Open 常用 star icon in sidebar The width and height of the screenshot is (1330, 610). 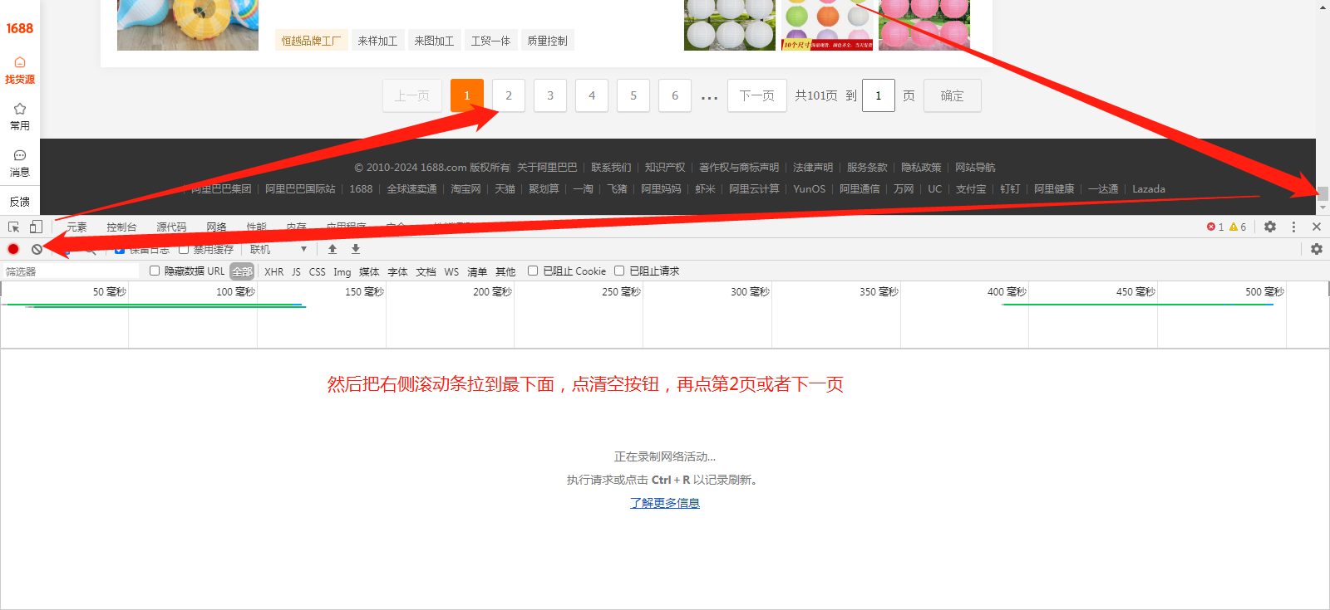[x=20, y=117]
